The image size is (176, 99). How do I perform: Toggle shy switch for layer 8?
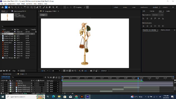(32, 87)
